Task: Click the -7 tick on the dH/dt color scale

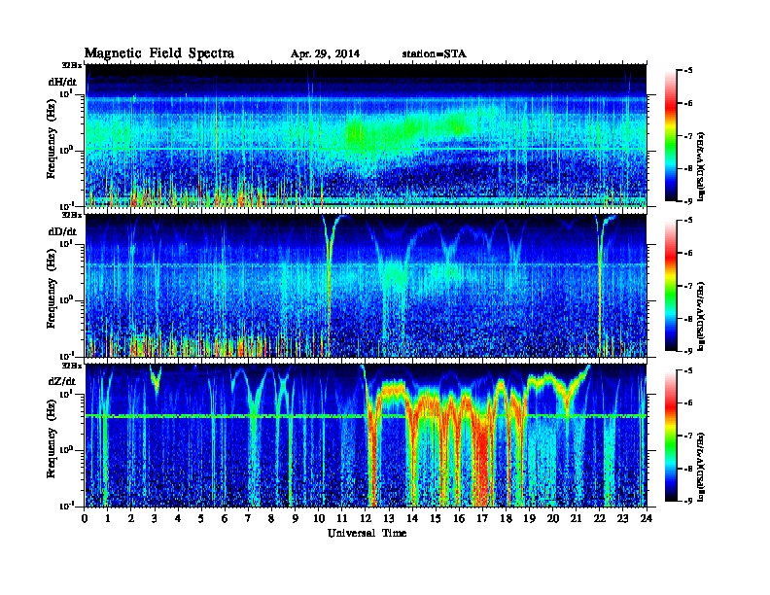Action: click(x=688, y=136)
